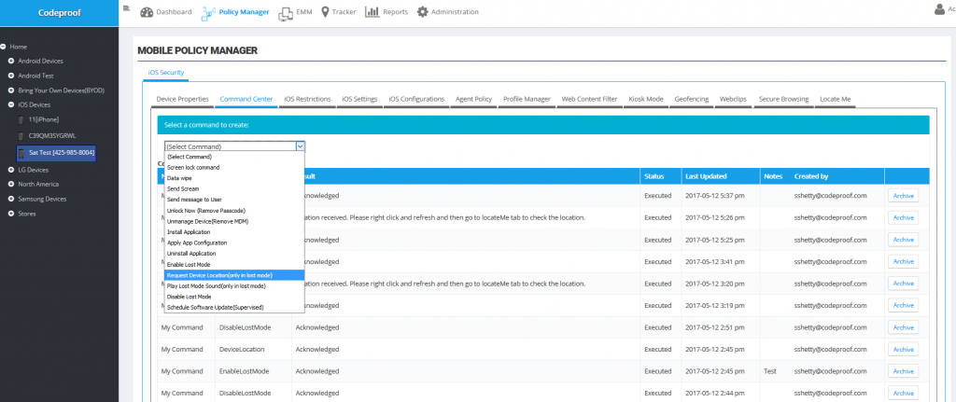
Task: Expand Bring Your Own Devices(BYOD) node
Action: (11, 90)
